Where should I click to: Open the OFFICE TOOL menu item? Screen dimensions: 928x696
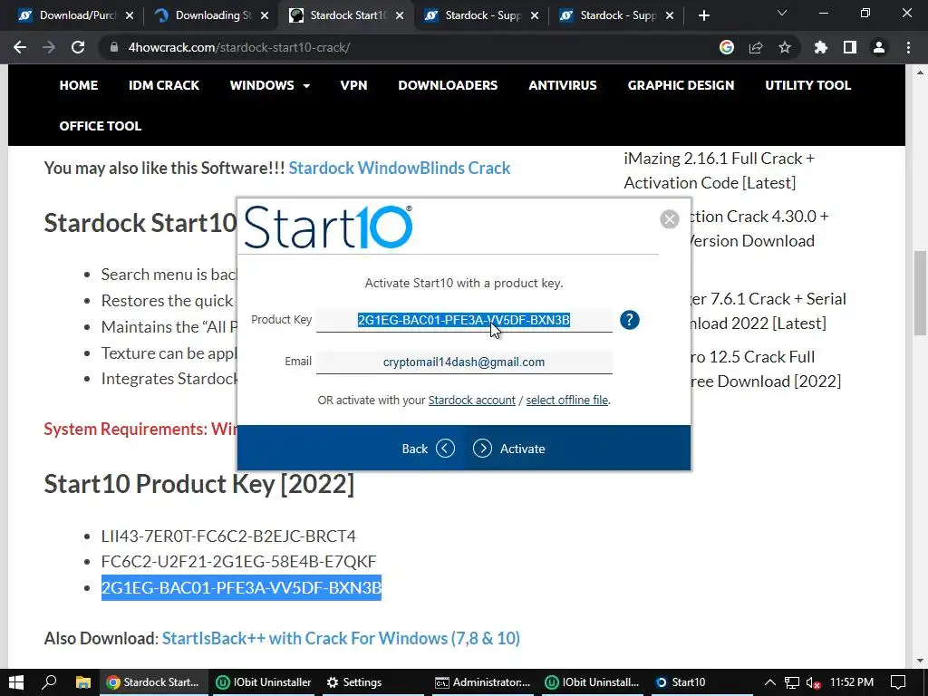100,126
